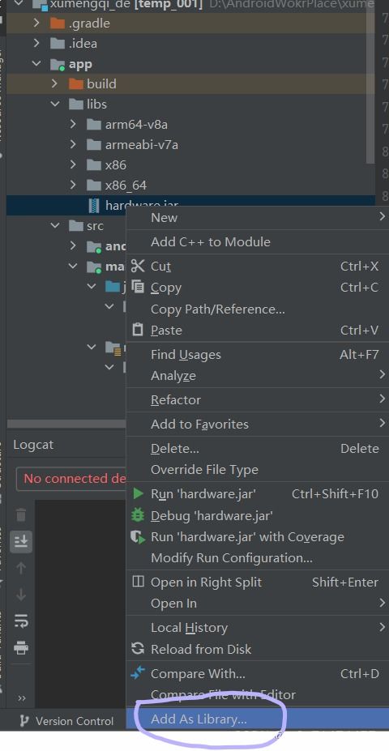Select Copy Path/Reference... entry

click(x=218, y=309)
